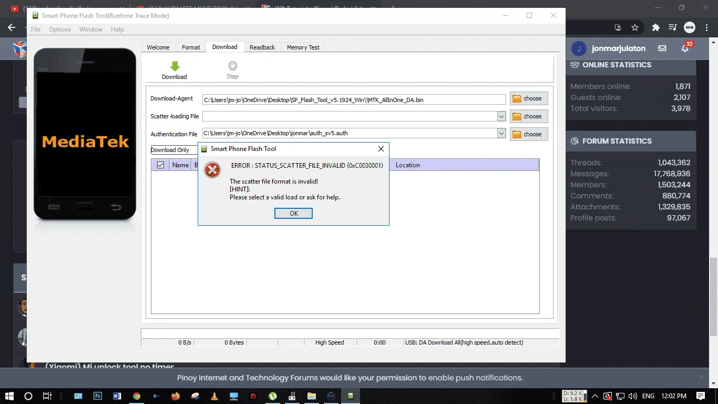Click the '0 Bytes' status bar entry
This screenshot has width=718, height=404.
click(234, 342)
